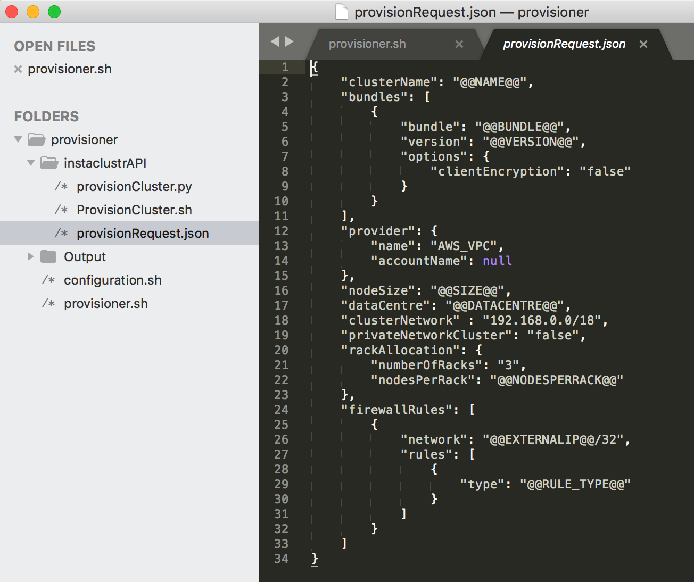Go to previous tab with left arrow
Image resolution: width=694 pixels, height=582 pixels.
[275, 41]
